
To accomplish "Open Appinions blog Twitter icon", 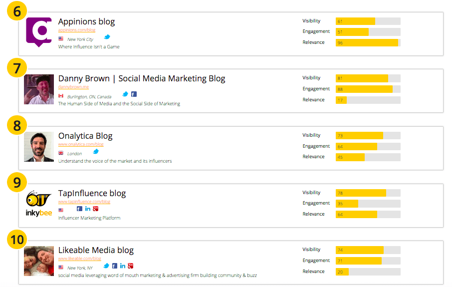I will (x=107, y=37).
